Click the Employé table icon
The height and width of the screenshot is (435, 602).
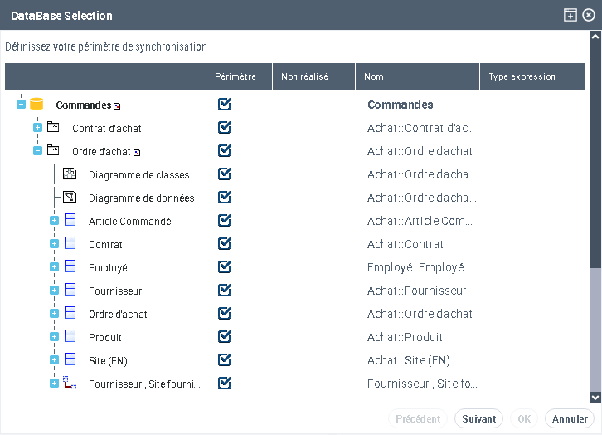pos(70,267)
